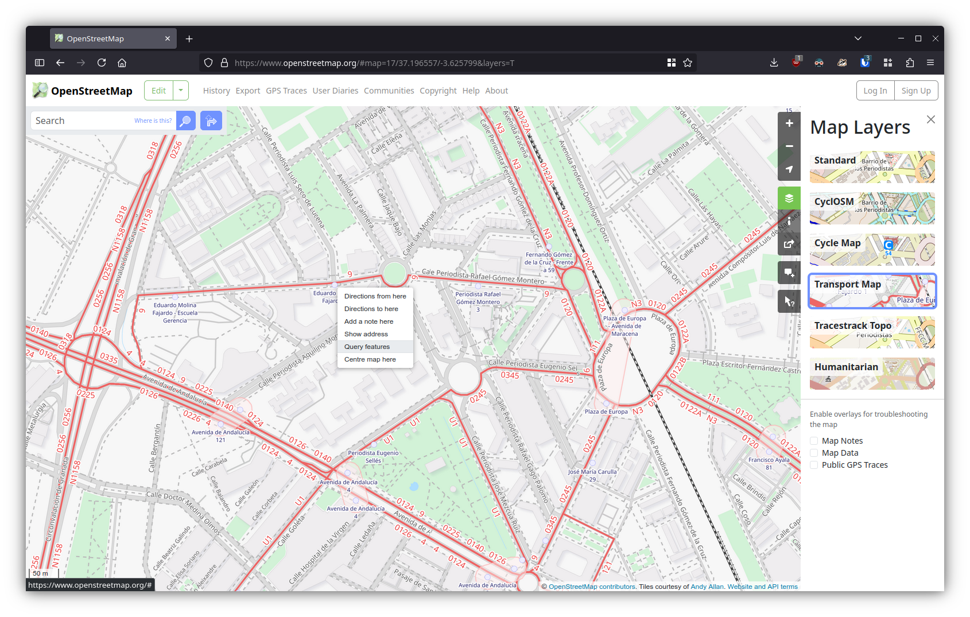Enable the Map Notes overlay checkbox
This screenshot has height=617, width=970.
814,441
